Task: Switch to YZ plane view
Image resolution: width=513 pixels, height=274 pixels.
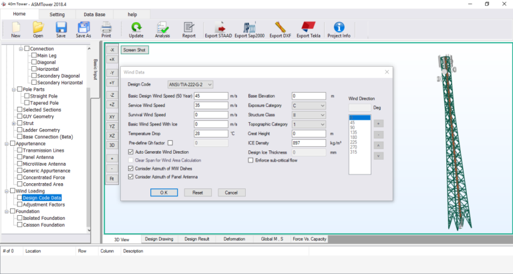Action: (112, 126)
